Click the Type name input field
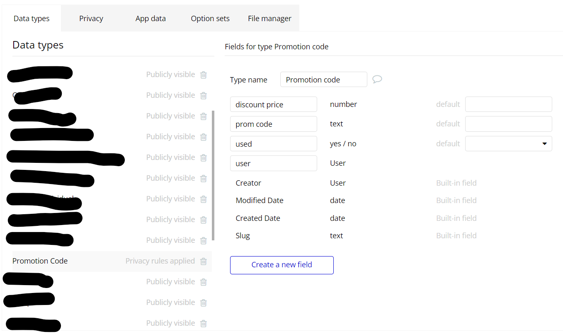This screenshot has width=563, height=334. 323,80
